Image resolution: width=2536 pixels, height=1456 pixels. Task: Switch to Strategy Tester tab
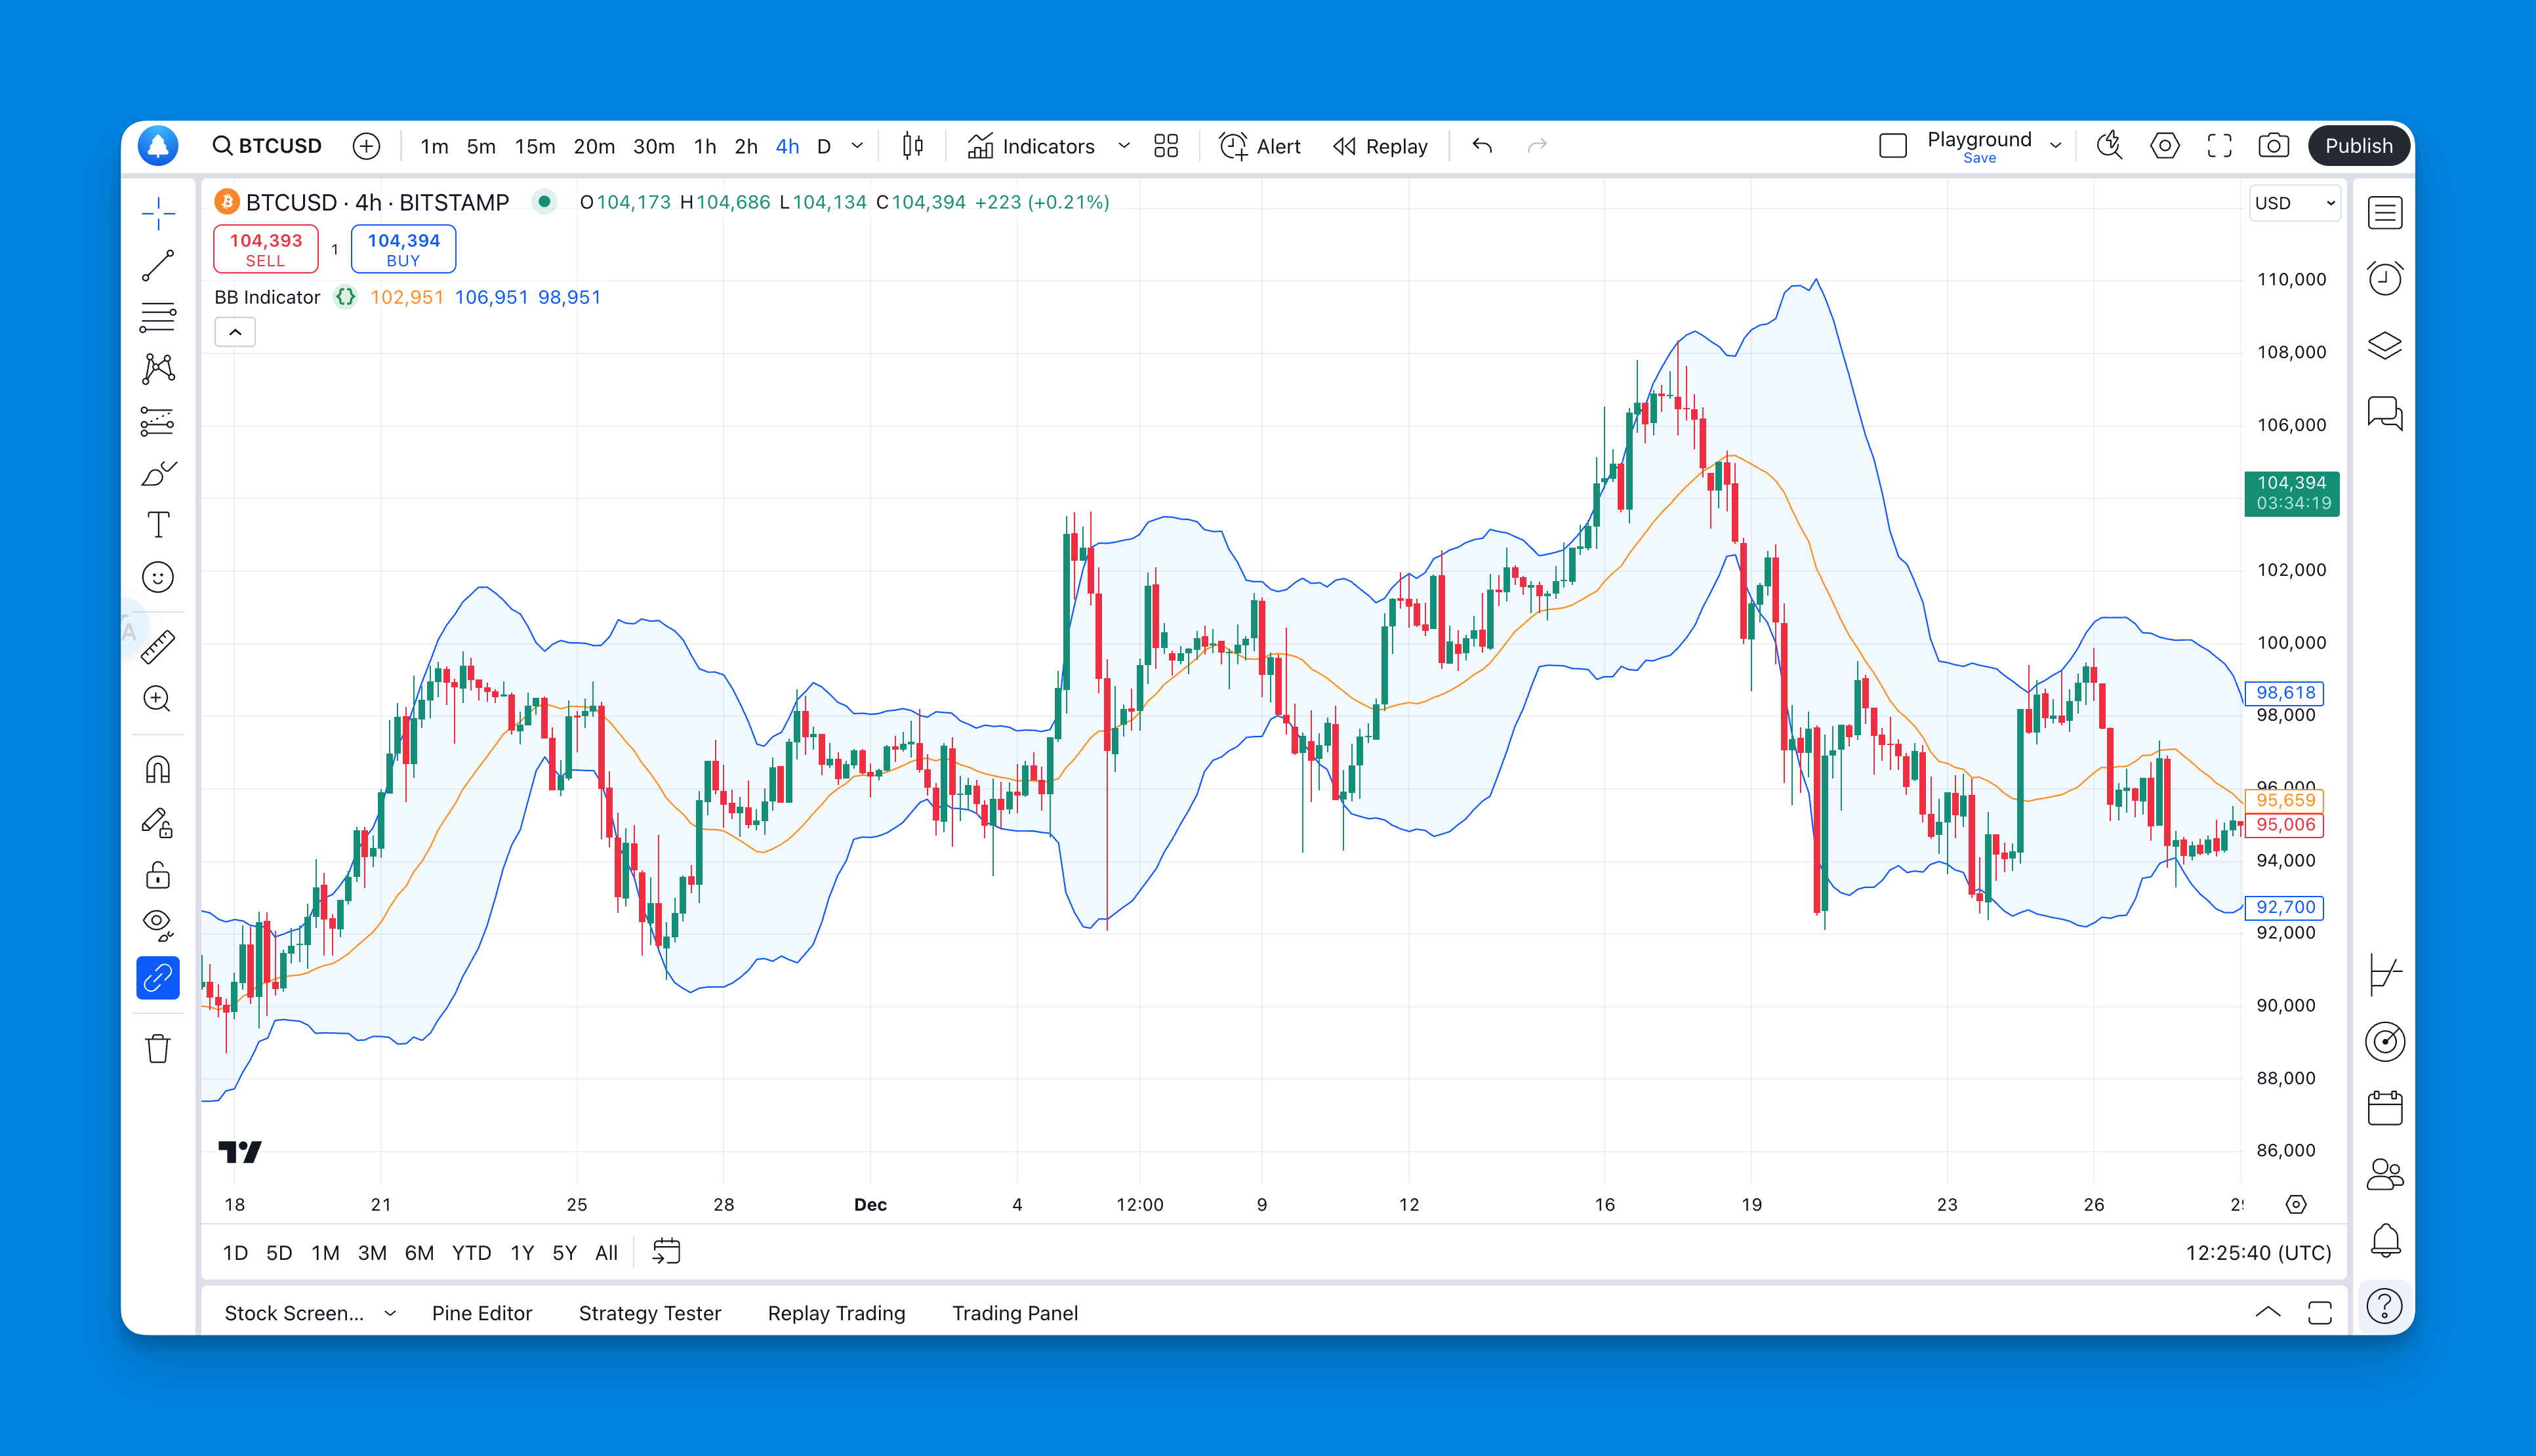click(648, 1312)
